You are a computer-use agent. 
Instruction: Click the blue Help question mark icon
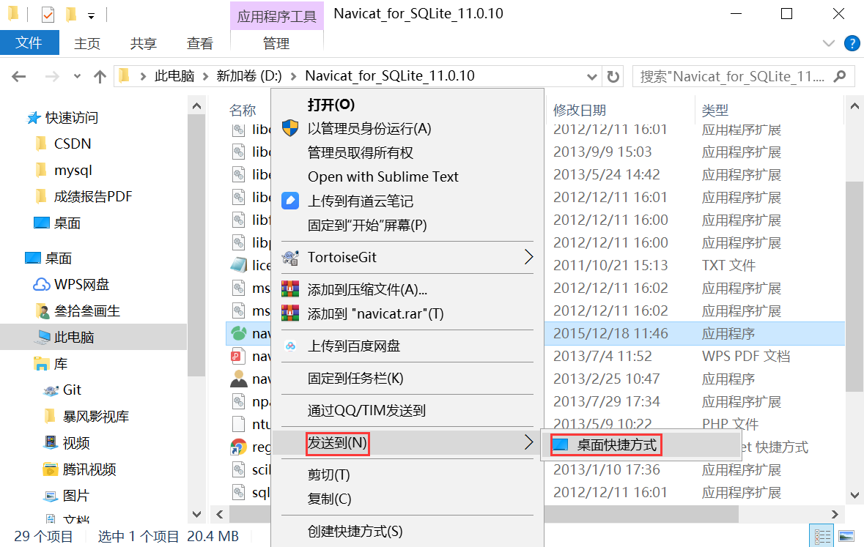(x=852, y=42)
